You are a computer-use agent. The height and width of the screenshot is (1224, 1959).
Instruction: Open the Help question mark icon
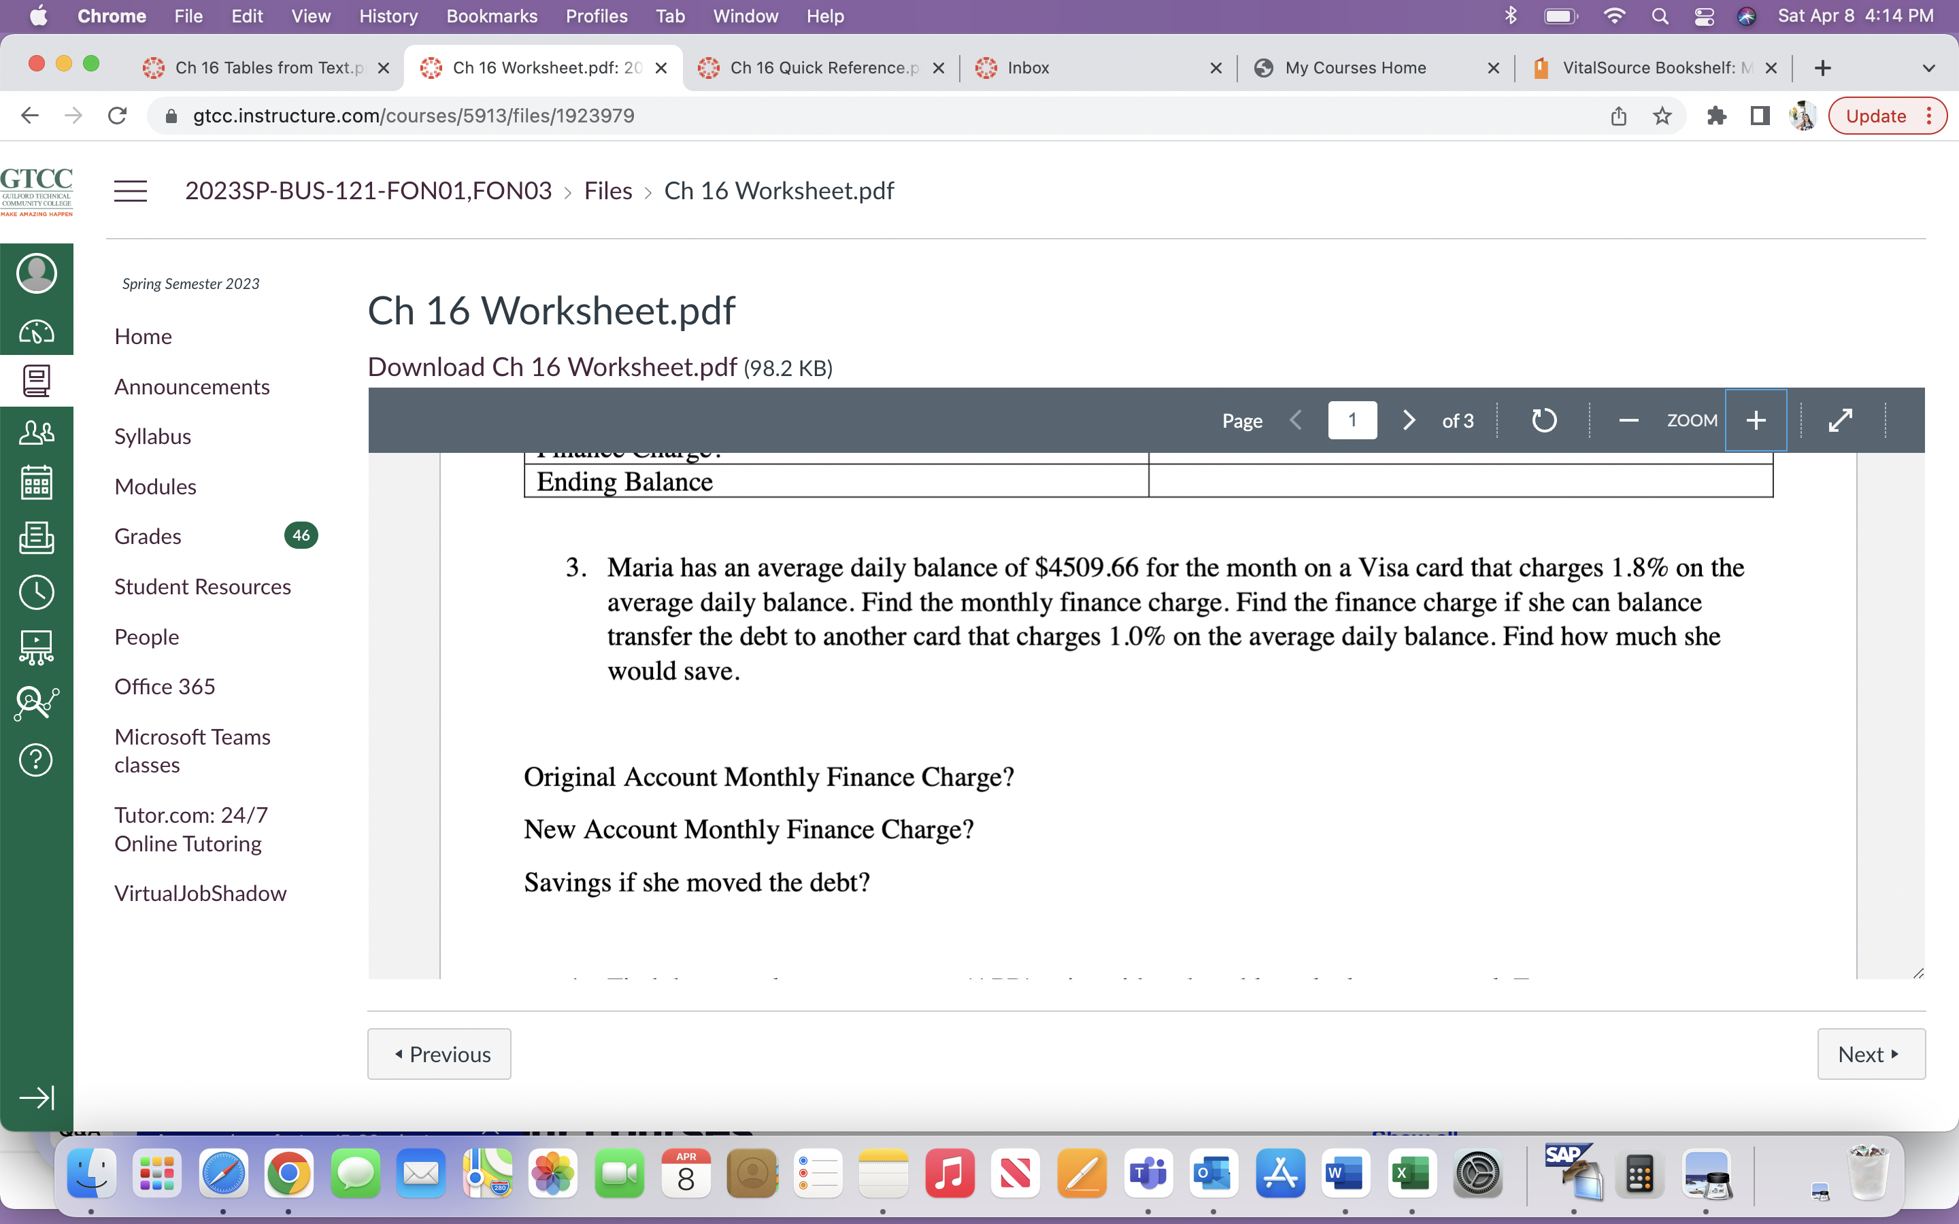tap(37, 760)
